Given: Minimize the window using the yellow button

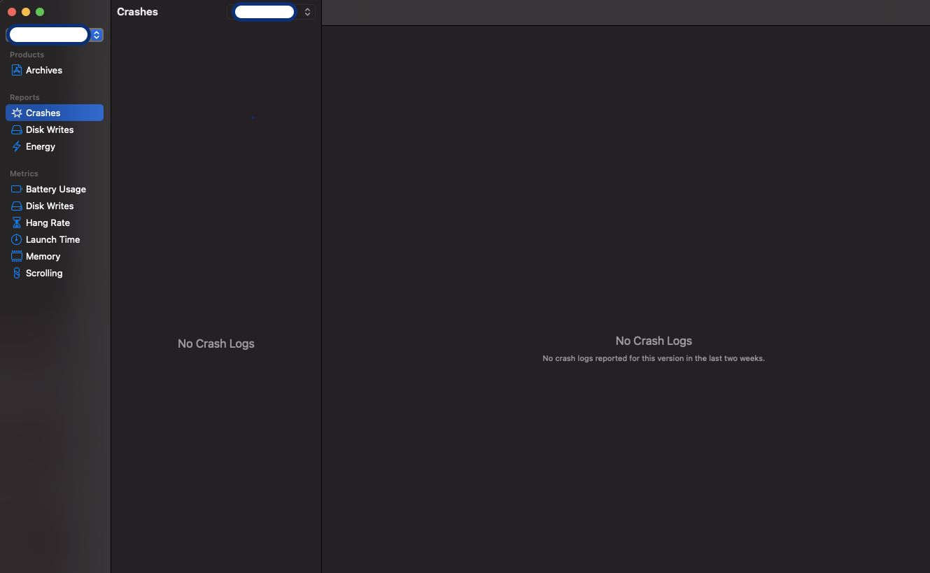Looking at the screenshot, I should (x=26, y=12).
